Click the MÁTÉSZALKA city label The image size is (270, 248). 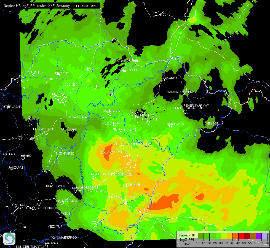185,108
